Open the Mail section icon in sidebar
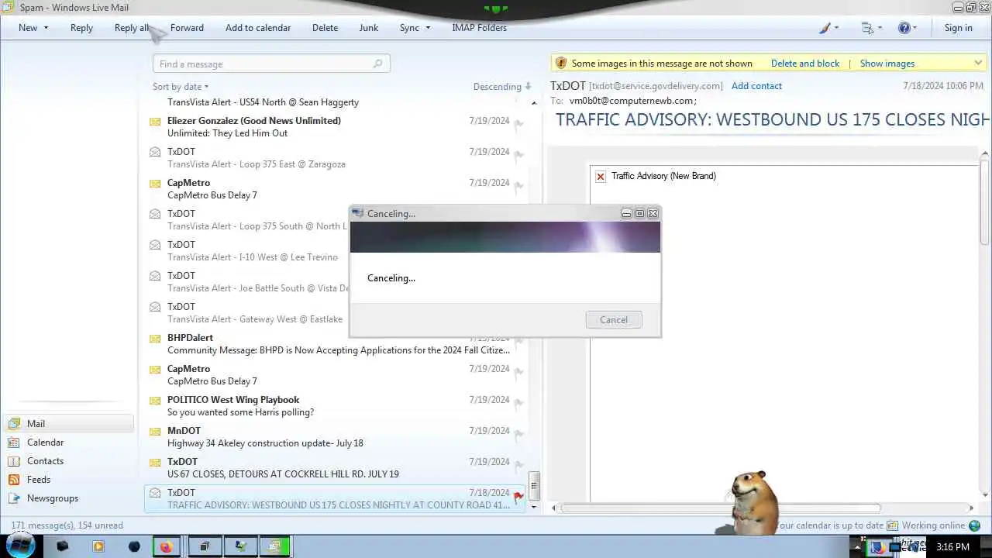The height and width of the screenshot is (558, 992). [x=13, y=424]
